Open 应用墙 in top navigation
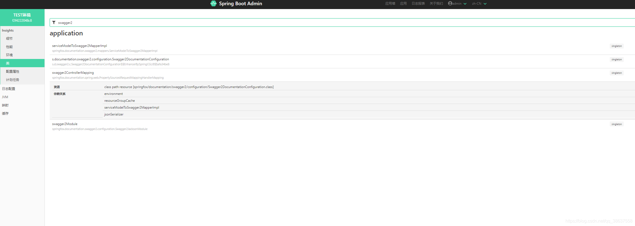 [390, 4]
